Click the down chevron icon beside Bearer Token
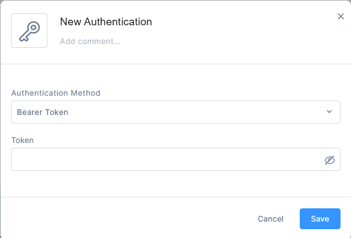Image resolution: width=351 pixels, height=238 pixels. click(x=330, y=112)
